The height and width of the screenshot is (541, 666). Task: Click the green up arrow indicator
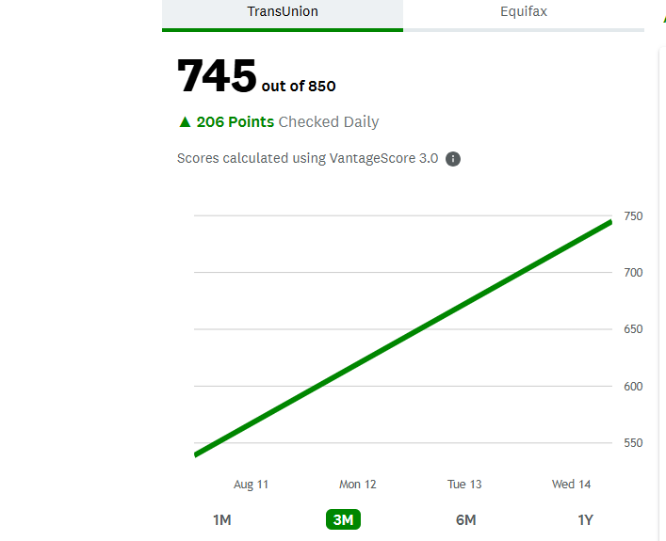click(x=185, y=121)
